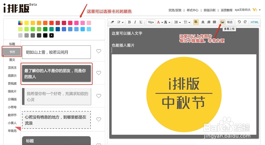Select the 卡片 category tab
The image size is (265, 145).
click(x=12, y=52)
